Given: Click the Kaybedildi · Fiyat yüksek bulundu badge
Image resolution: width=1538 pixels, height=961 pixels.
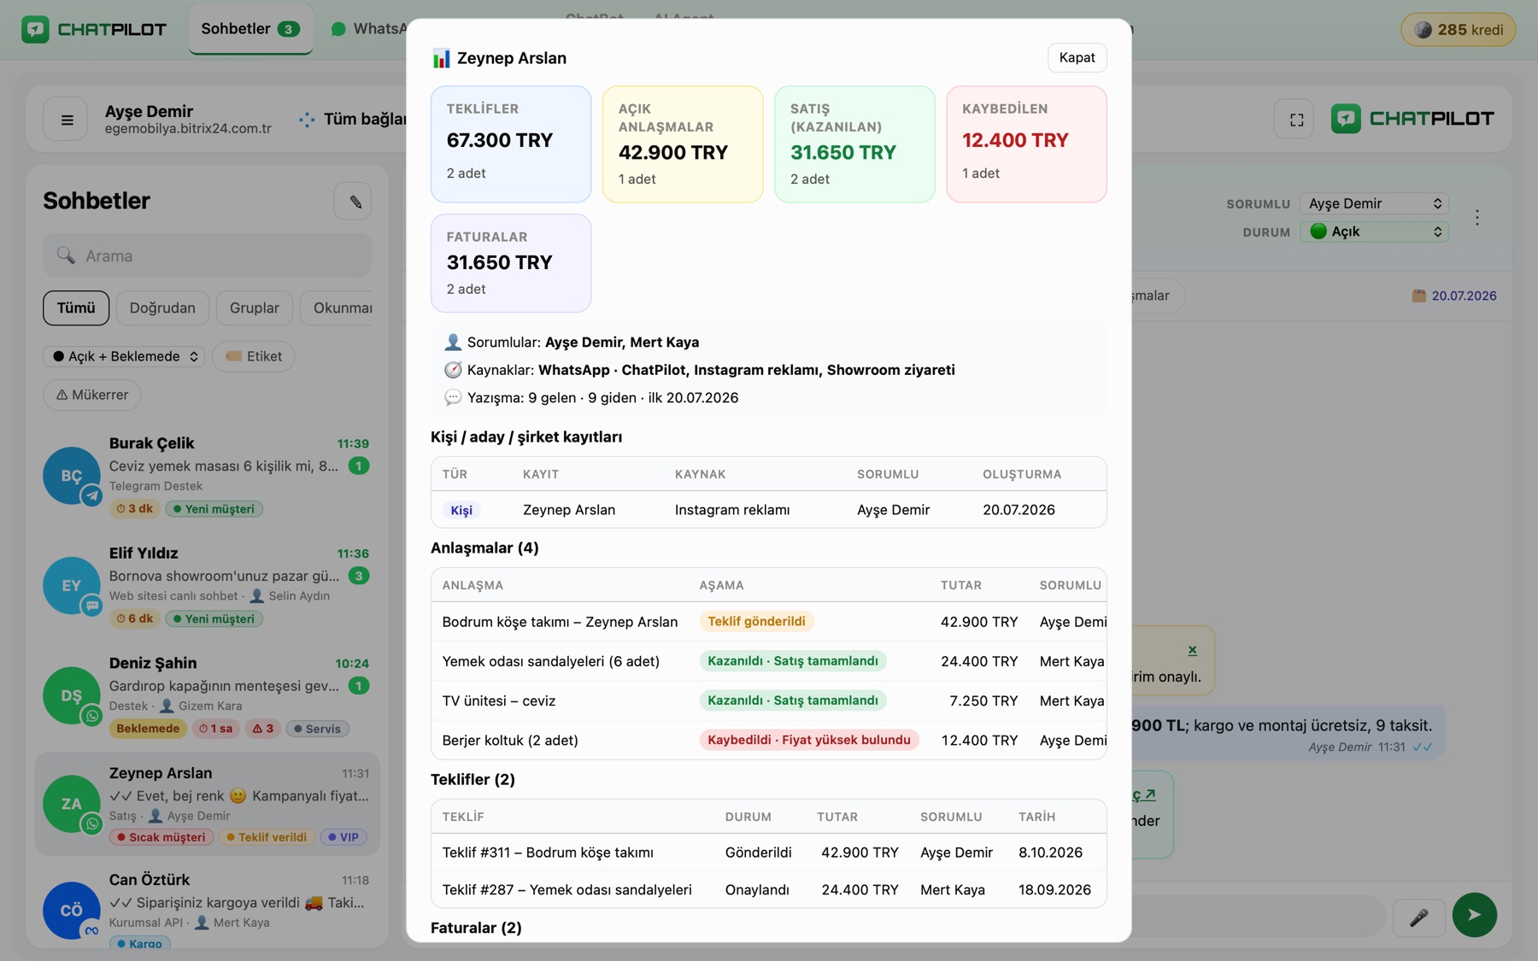Looking at the screenshot, I should point(808,740).
